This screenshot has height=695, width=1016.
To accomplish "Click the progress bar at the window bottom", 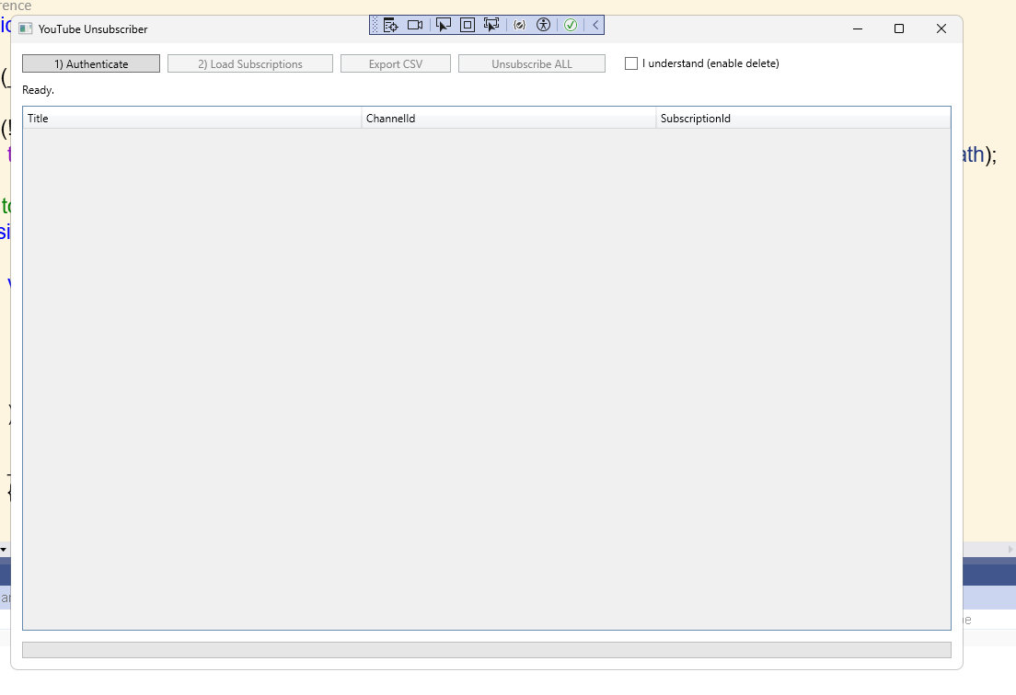I will (x=486, y=649).
